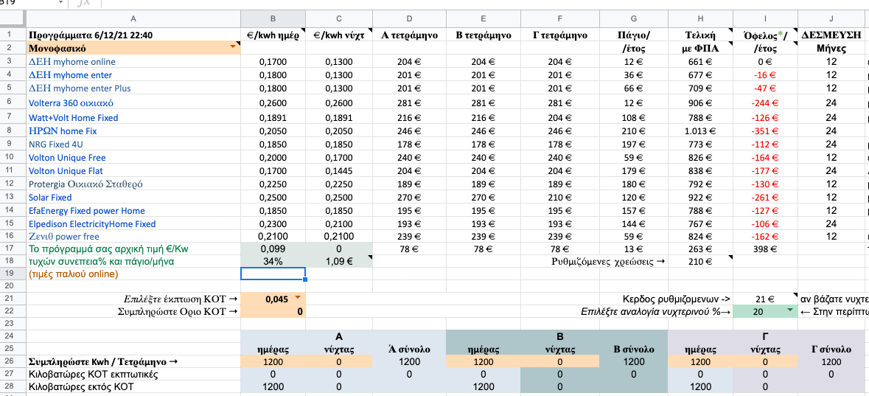Open the Volton Unique Flat link
The height and width of the screenshot is (396, 869).
(x=66, y=171)
